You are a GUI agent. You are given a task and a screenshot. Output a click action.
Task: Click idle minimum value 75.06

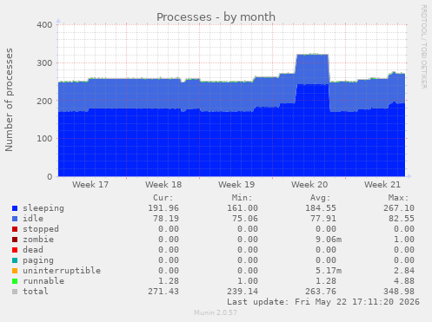pos(245,219)
